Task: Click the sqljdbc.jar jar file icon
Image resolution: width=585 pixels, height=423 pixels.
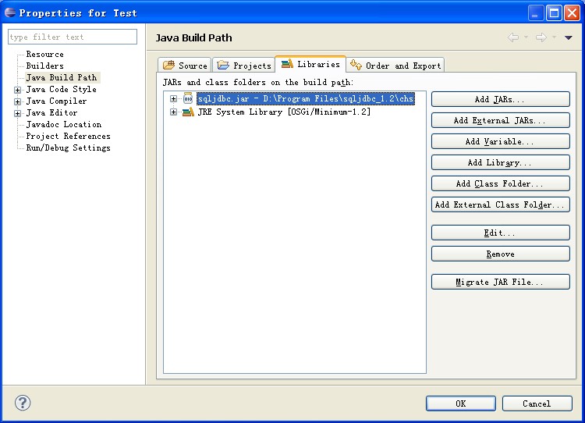Action: 188,98
